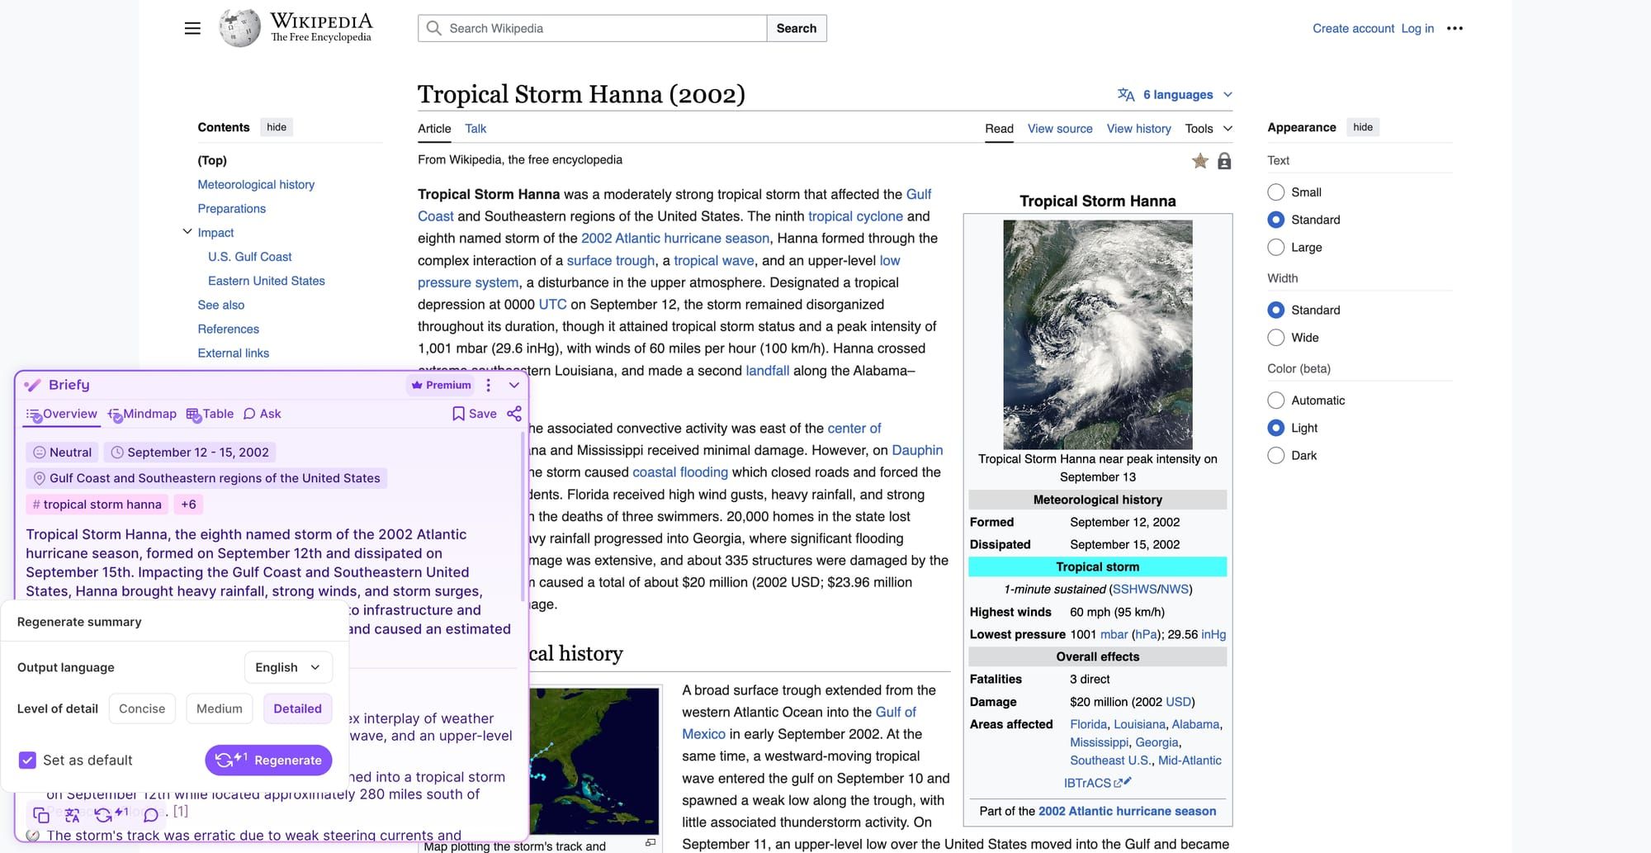Click the Wikipedia Search button
Screen dimensions: 1651x853
pos(797,28)
